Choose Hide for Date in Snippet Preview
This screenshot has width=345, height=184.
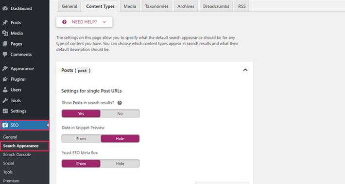click(120, 139)
